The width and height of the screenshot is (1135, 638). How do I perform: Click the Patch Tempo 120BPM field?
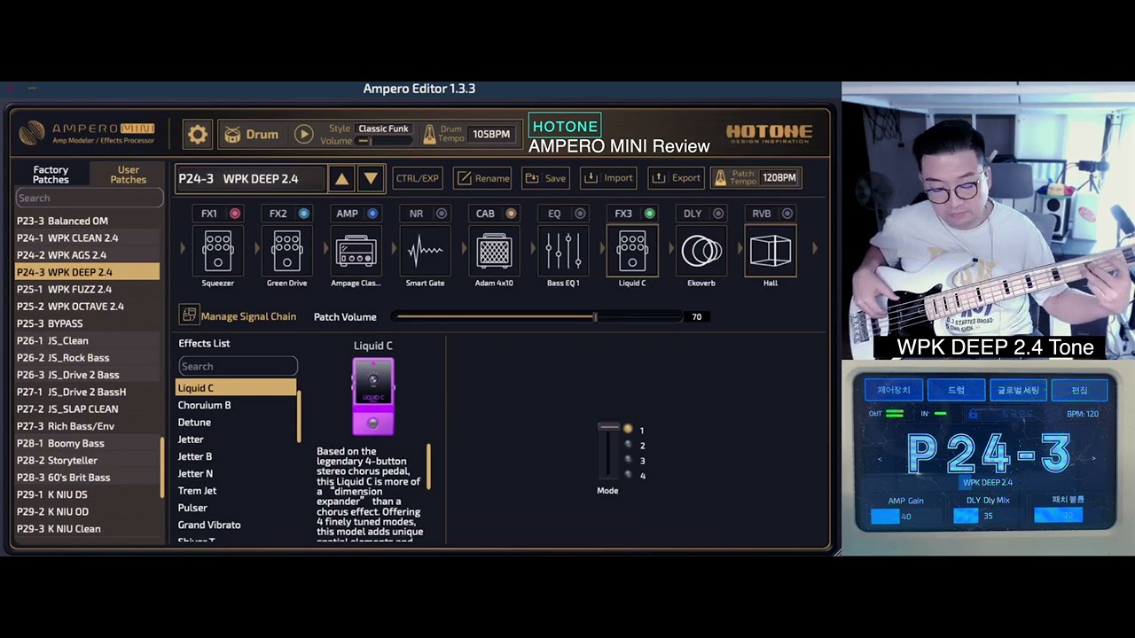779,178
